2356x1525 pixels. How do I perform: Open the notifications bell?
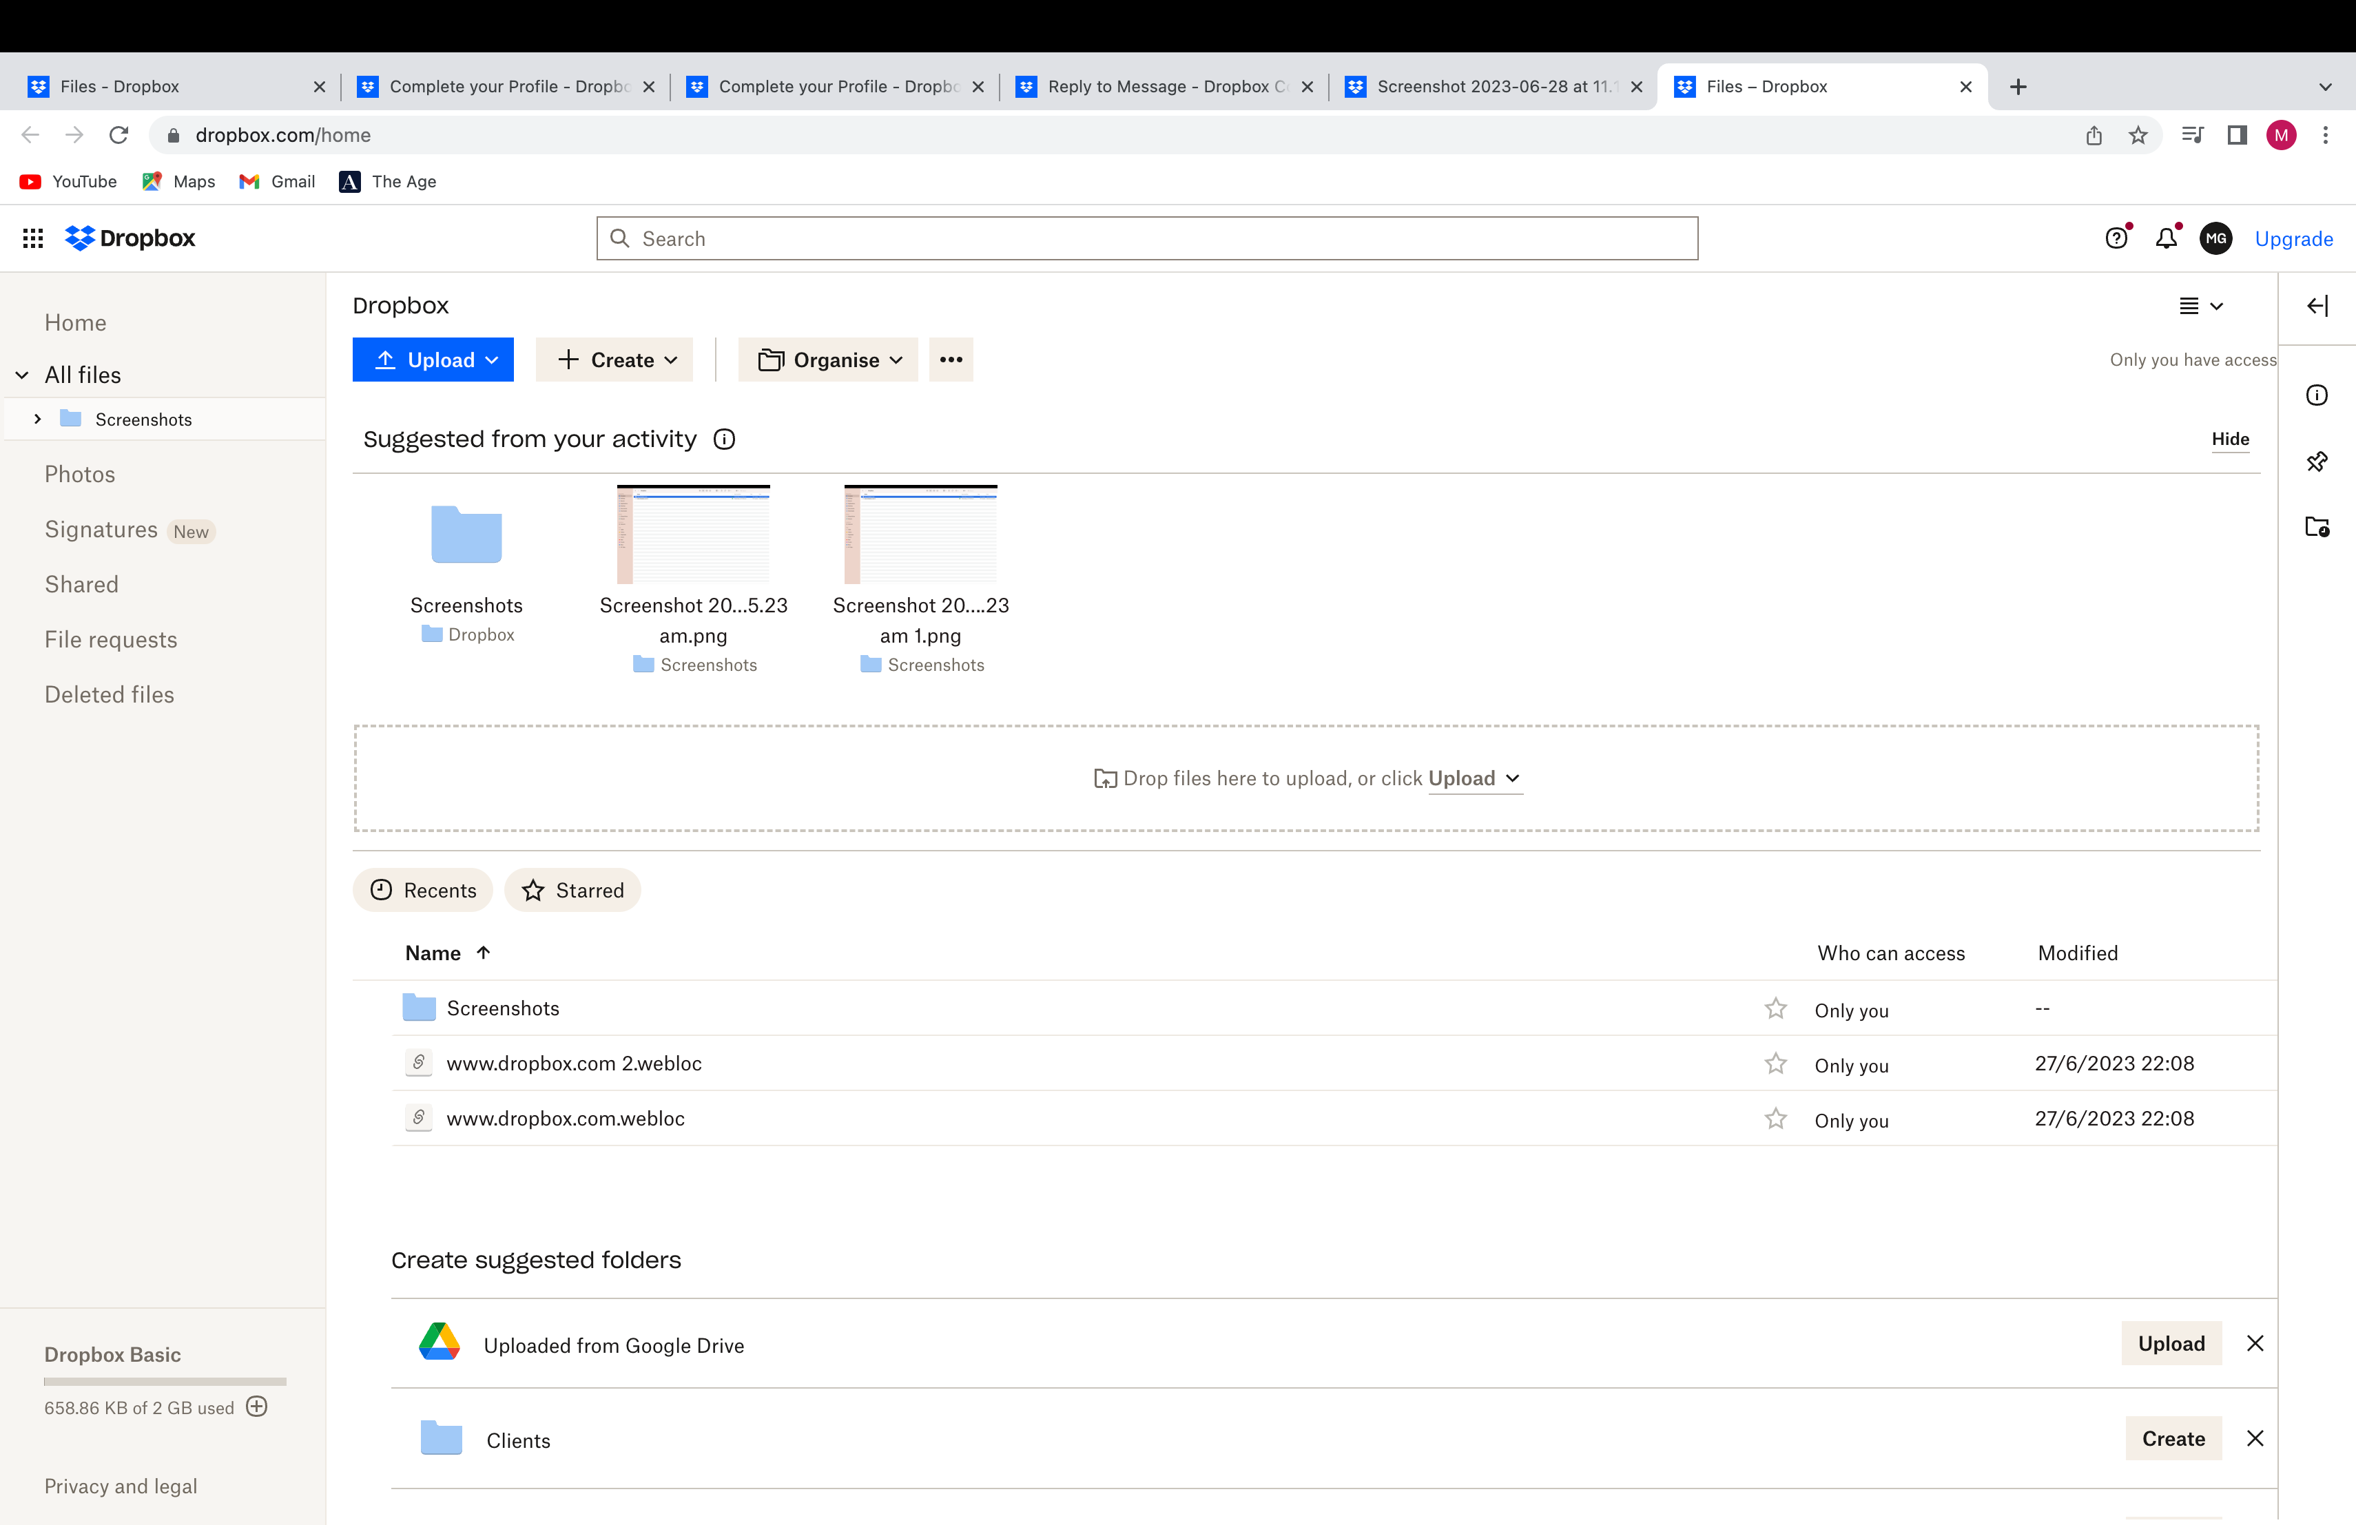[2166, 238]
